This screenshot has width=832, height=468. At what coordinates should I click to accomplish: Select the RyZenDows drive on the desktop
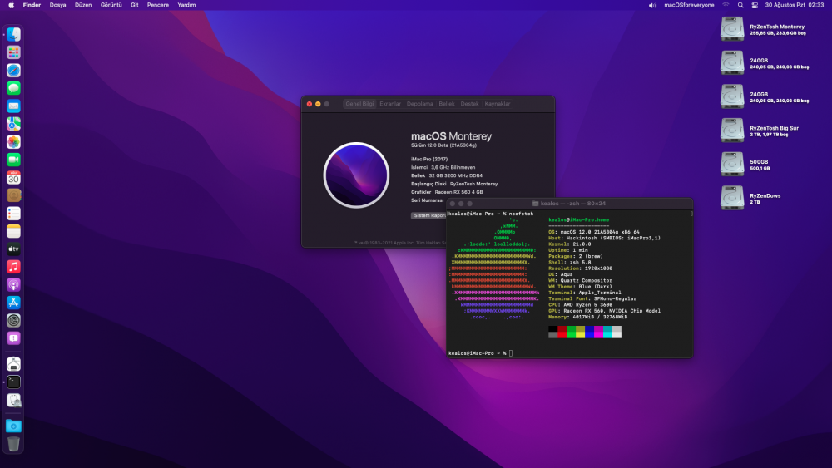(731, 198)
